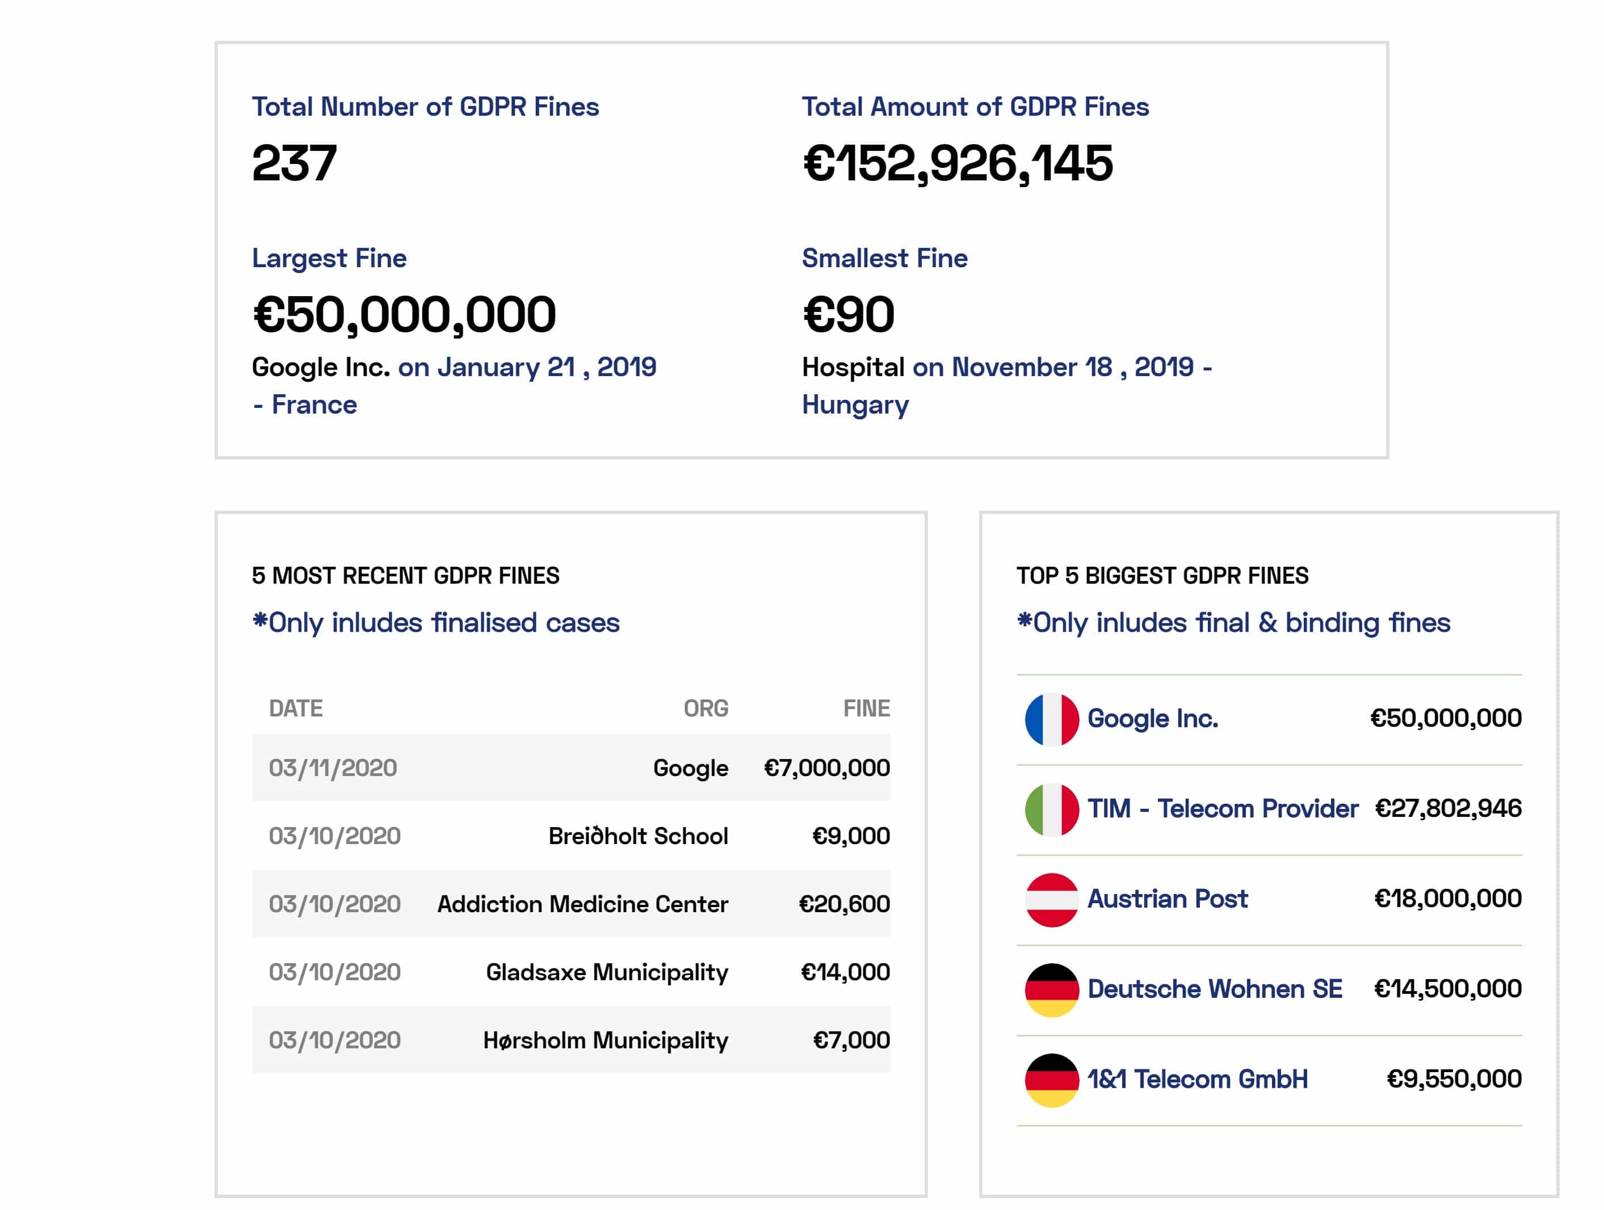The height and width of the screenshot is (1210, 1604).
Task: Click the Breiðholt School cell
Action: [x=638, y=836]
